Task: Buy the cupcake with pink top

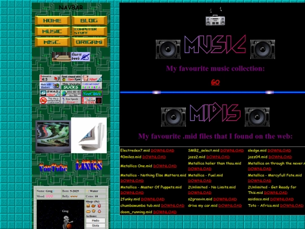Action: coord(99,211)
